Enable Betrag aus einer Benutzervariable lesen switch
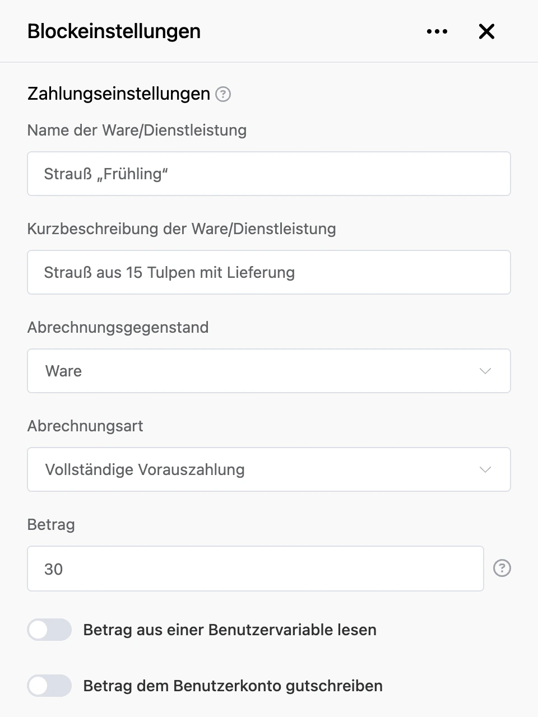Screen dimensions: 538x717 [49, 630]
